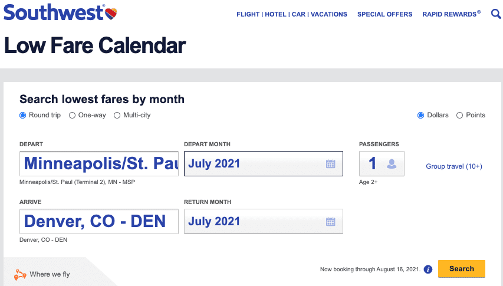This screenshot has width=503, height=286.
Task: Open the depart month calendar icon
Action: click(330, 164)
